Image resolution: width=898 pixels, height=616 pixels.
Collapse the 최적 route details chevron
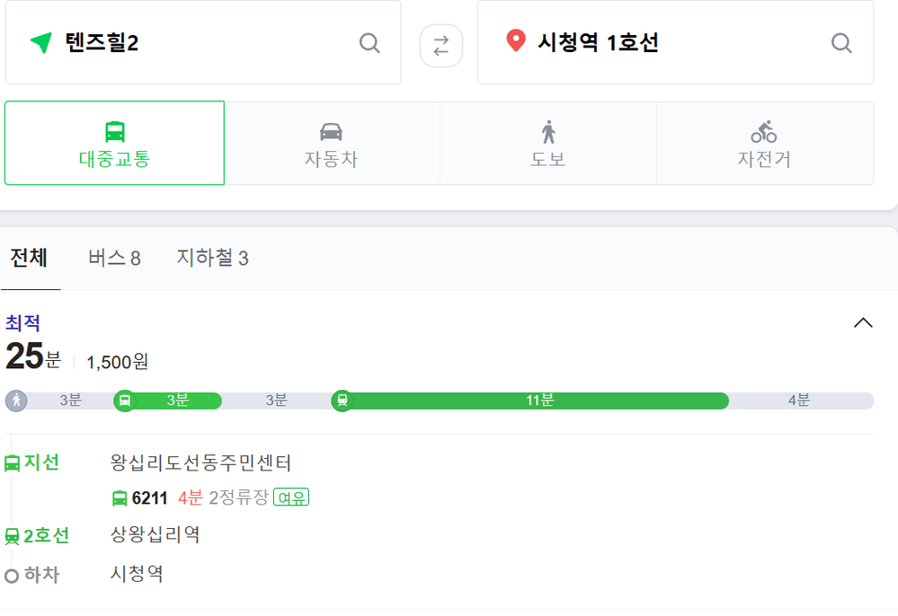click(x=863, y=323)
